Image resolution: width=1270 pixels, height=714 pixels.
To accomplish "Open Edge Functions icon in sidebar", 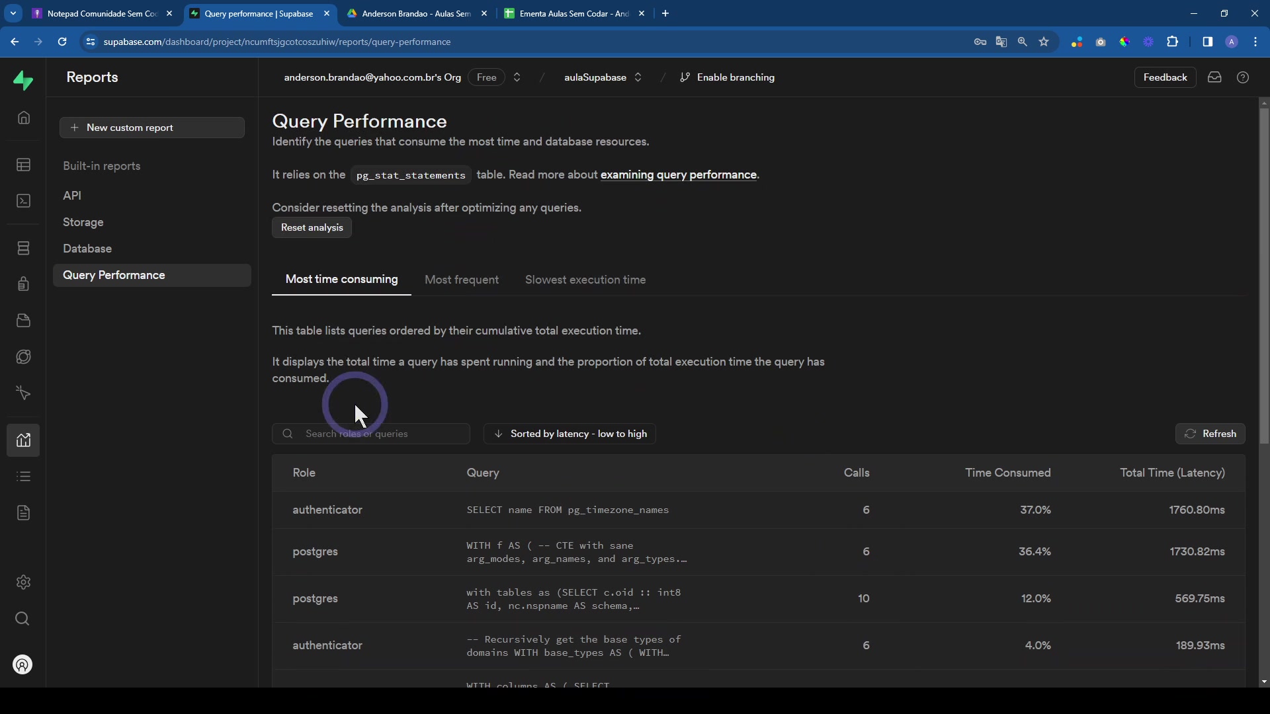I will click(x=24, y=357).
